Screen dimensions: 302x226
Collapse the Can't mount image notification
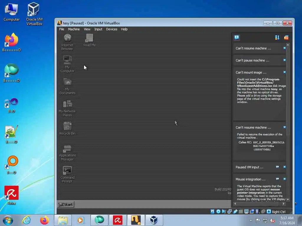(x=251, y=72)
